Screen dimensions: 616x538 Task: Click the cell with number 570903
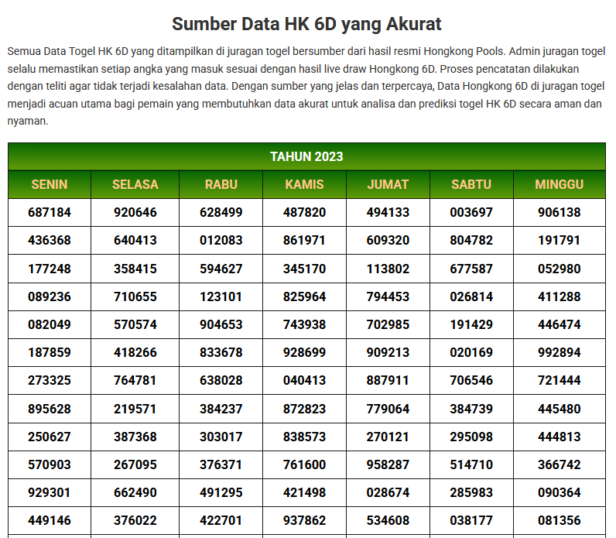pyautogui.click(x=50, y=464)
